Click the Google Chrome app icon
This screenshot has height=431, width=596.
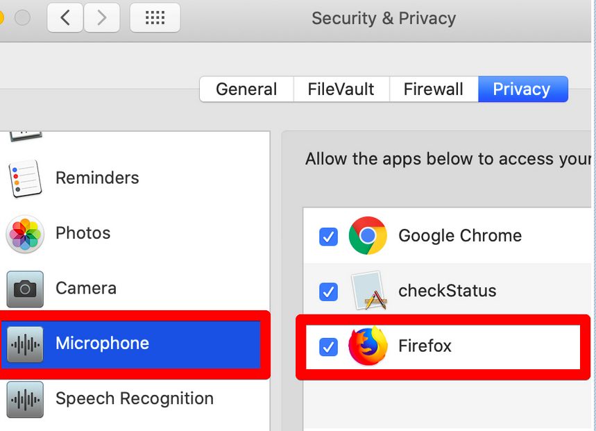(x=367, y=236)
